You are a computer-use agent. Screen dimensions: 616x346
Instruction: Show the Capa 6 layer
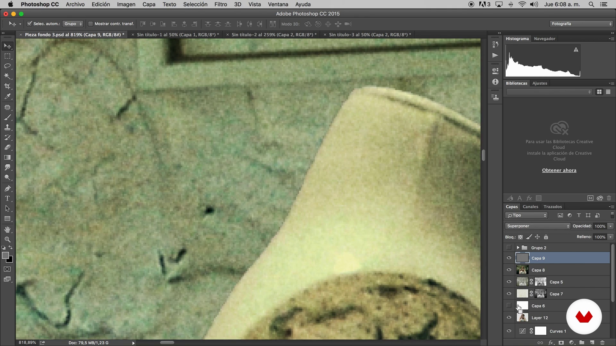[x=509, y=305]
